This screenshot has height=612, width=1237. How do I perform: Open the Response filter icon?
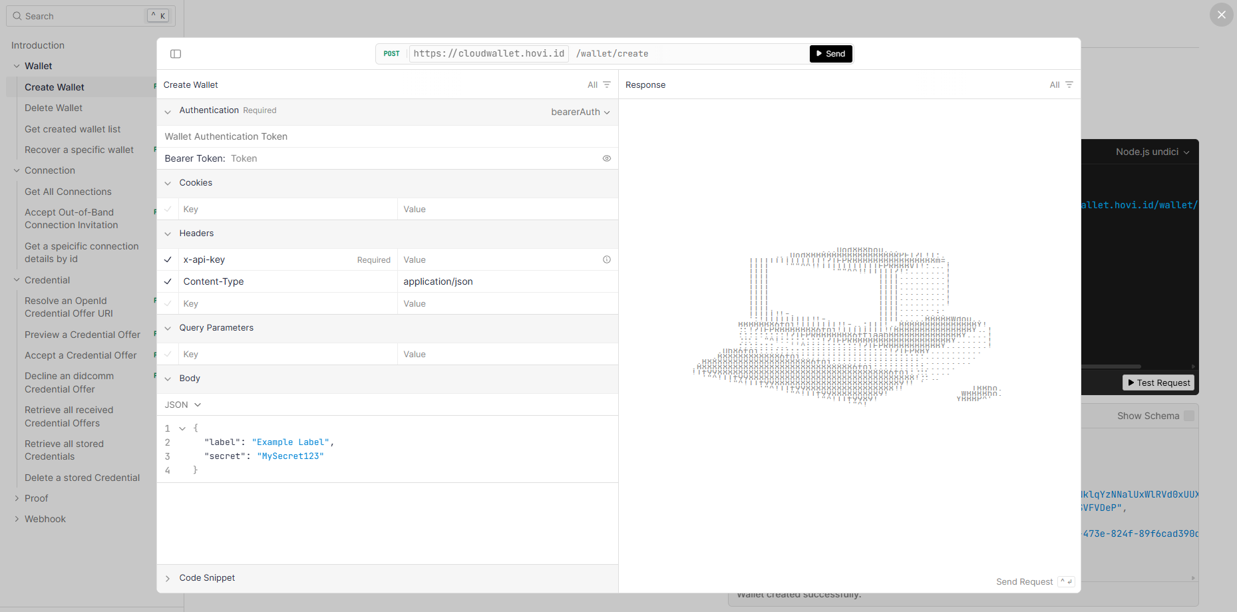pyautogui.click(x=1069, y=84)
